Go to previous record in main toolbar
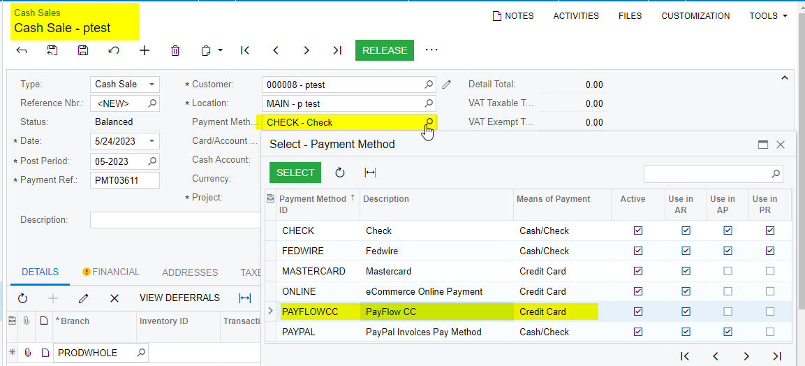This screenshot has width=805, height=366. click(x=276, y=50)
